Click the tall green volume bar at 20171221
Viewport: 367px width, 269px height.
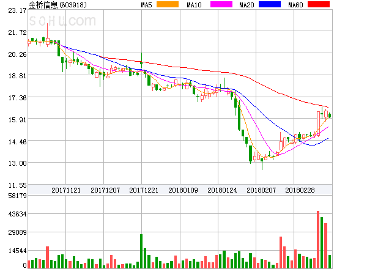[141, 251]
